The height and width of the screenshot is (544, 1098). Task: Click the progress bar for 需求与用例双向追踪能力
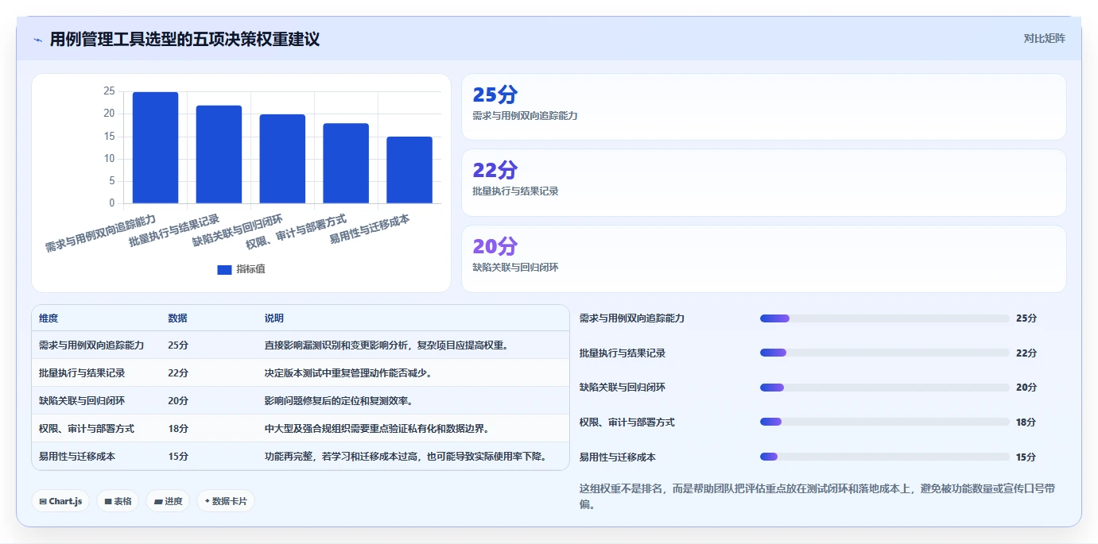click(x=885, y=318)
